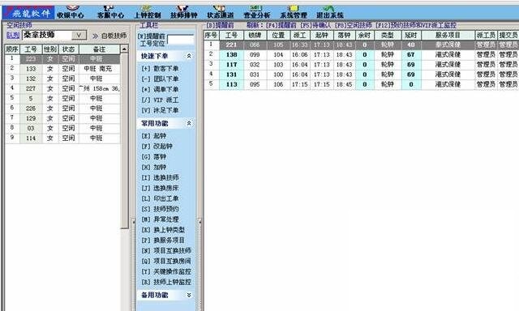Select idle technician row 133
Image resolution: width=519 pixels, height=311 pixels.
[62, 69]
